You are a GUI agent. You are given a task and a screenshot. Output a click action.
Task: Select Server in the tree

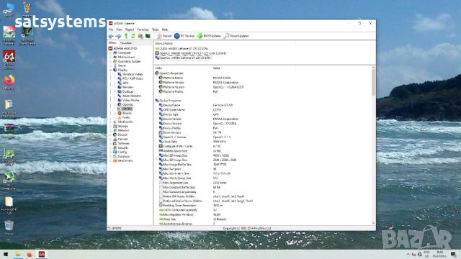(120, 65)
